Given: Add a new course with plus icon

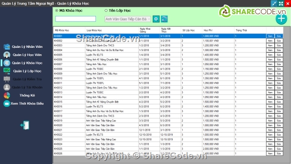Looking at the screenshot, I should [281, 19].
